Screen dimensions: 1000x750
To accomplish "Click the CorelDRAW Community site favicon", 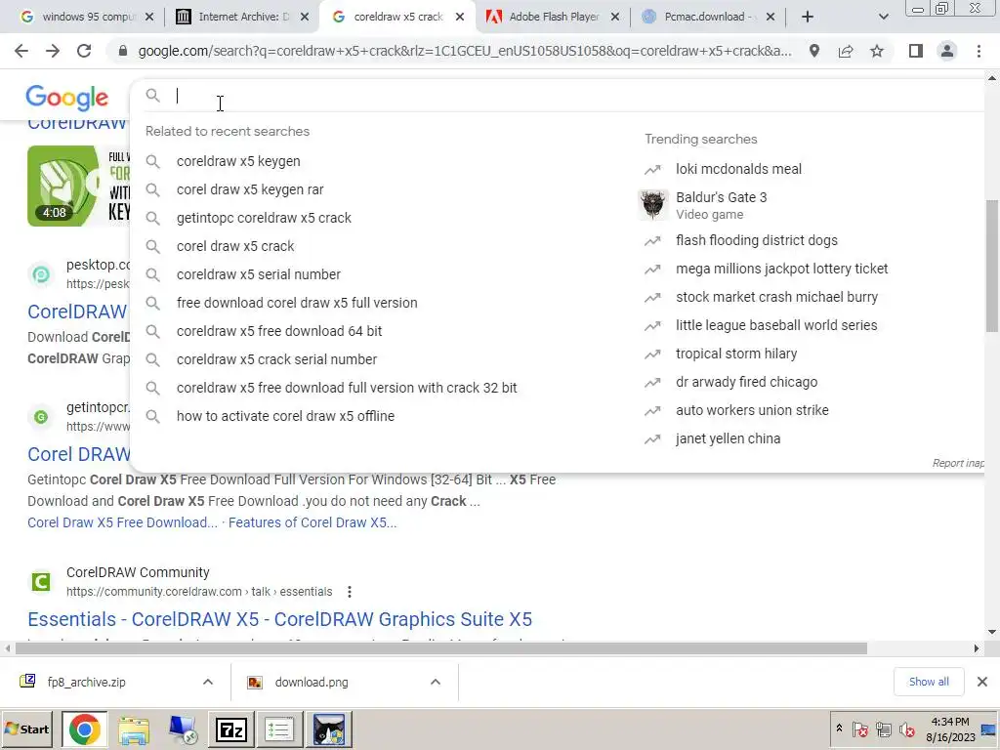I will coord(41,582).
